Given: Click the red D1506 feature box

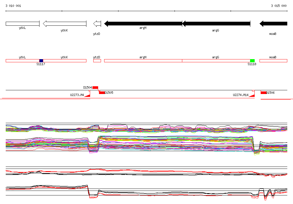Looking at the screenshot, I should pos(264,93).
